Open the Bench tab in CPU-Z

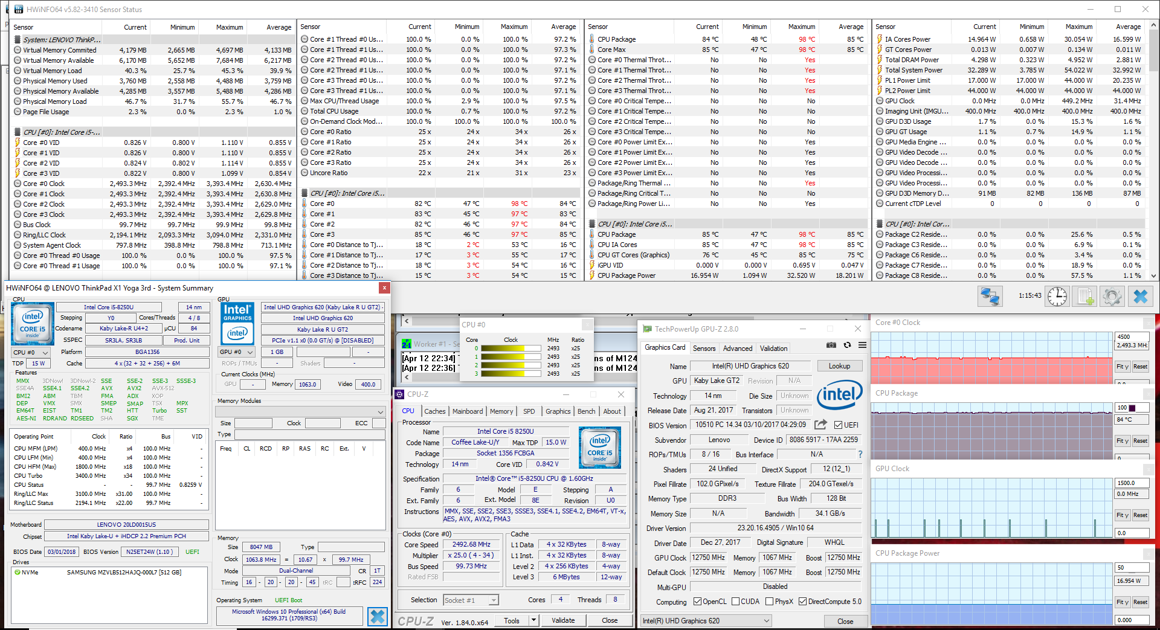click(586, 411)
